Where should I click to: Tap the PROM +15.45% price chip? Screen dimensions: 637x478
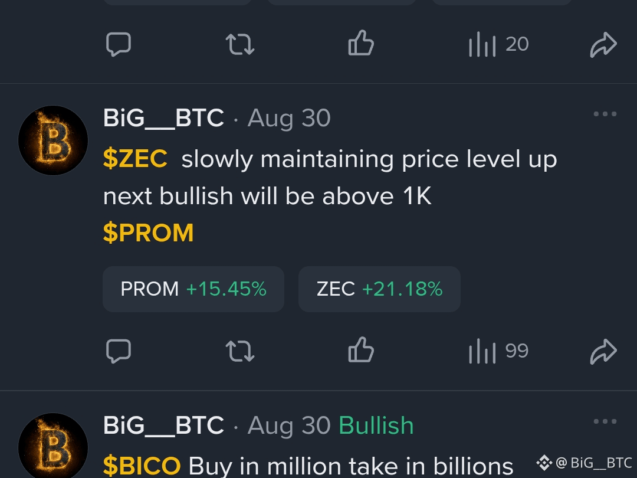[193, 289]
